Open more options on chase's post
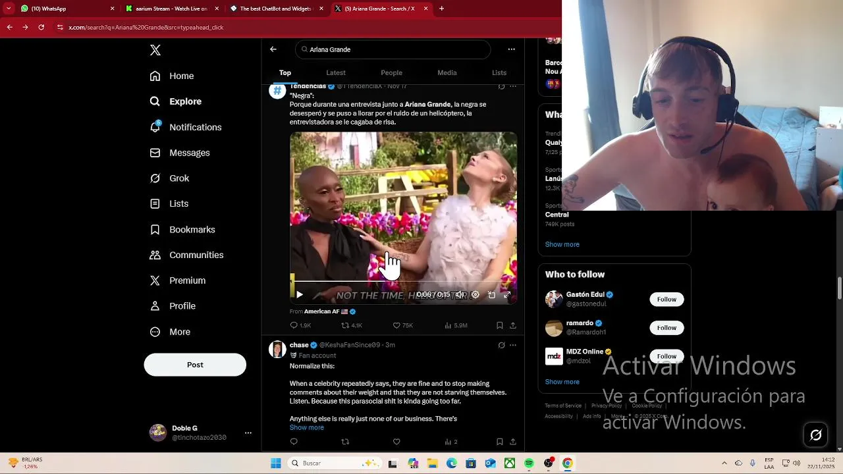Viewport: 843px width, 474px height. [513, 345]
